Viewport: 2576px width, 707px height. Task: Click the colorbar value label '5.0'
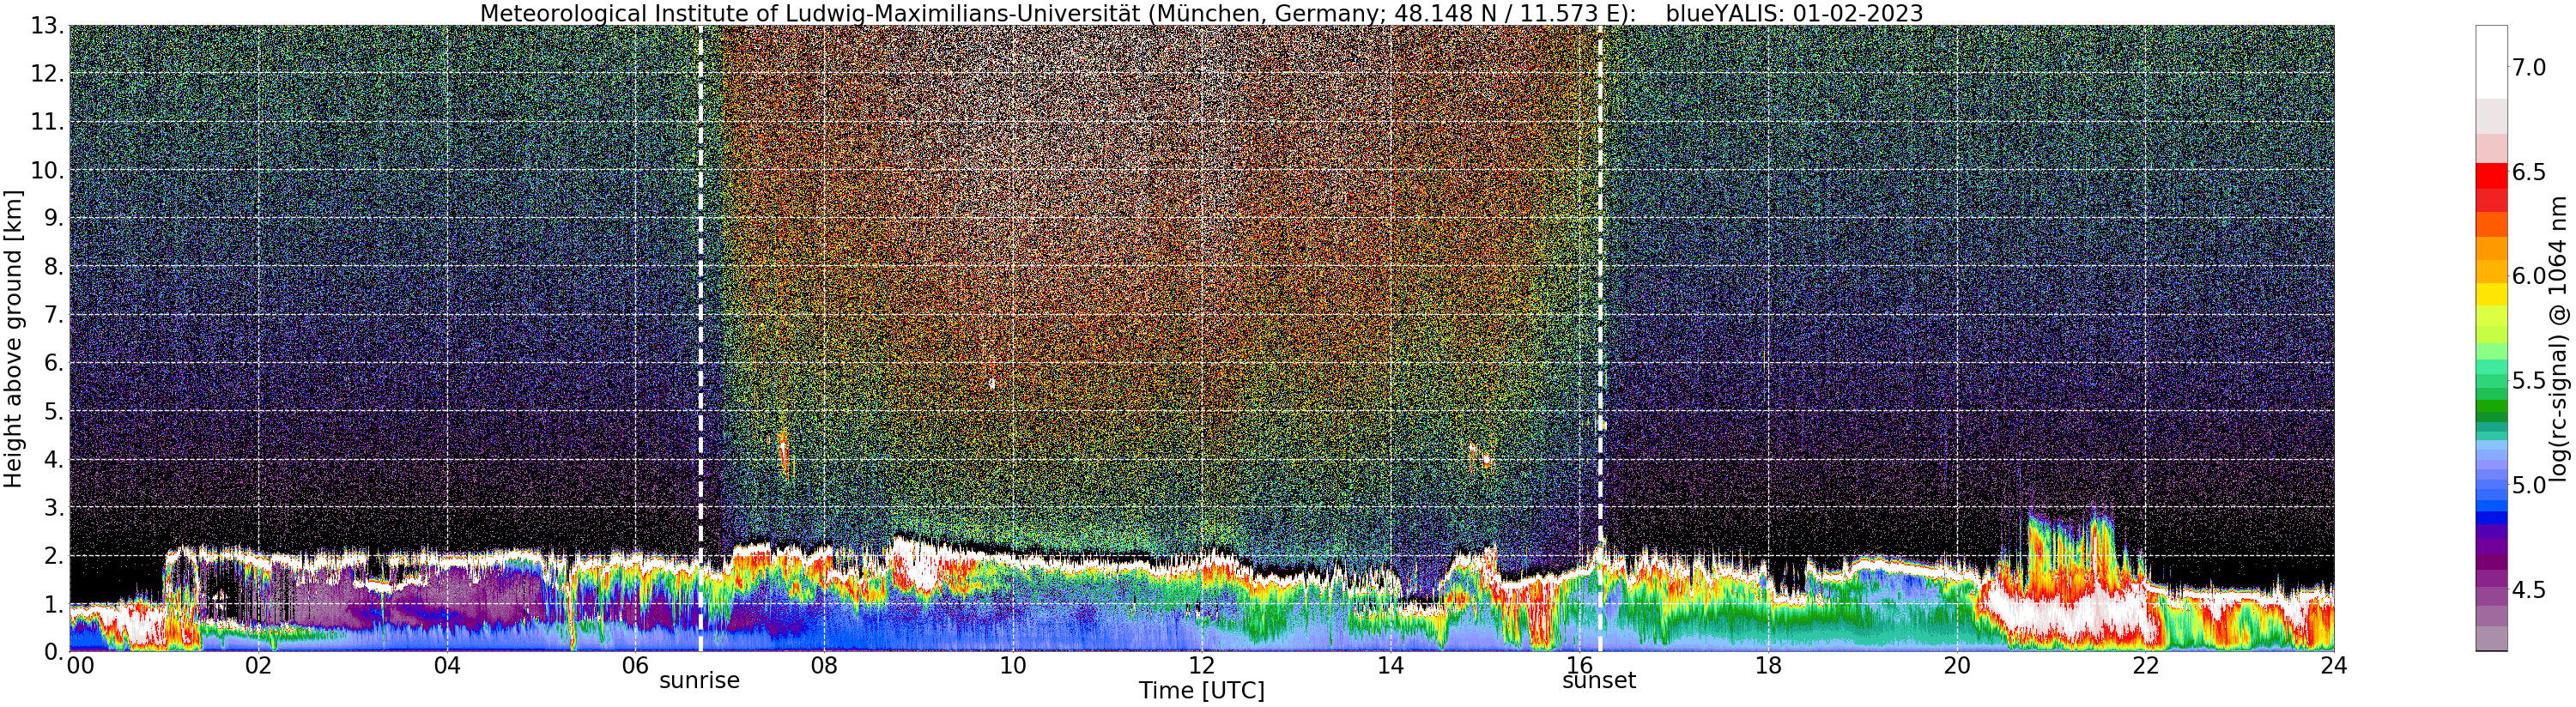tap(2529, 485)
